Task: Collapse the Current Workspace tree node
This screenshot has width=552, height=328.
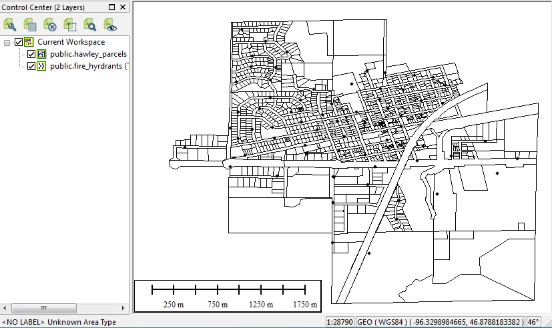Action: tap(7, 43)
